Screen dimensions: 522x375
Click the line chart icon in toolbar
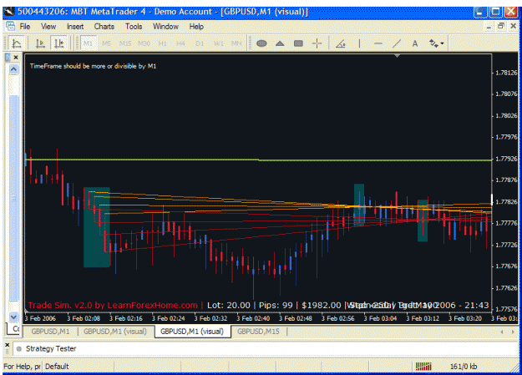(x=16, y=43)
